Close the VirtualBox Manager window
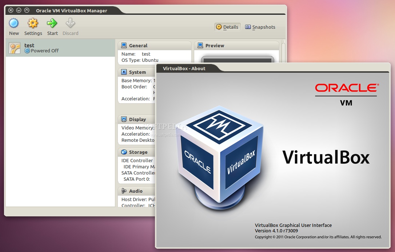 pos(11,10)
